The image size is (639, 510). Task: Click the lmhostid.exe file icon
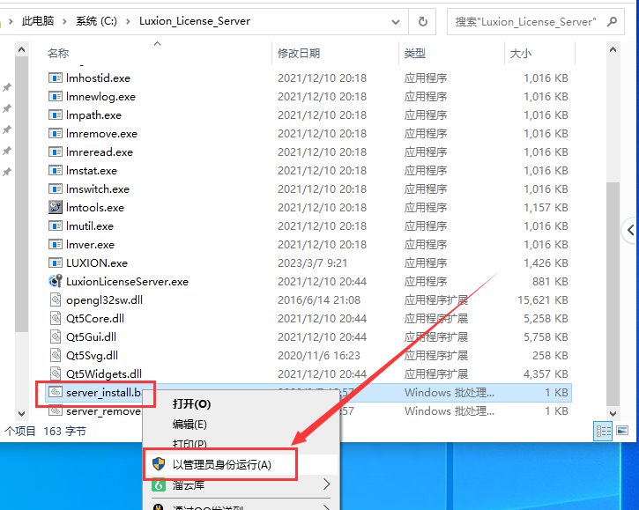(55, 78)
